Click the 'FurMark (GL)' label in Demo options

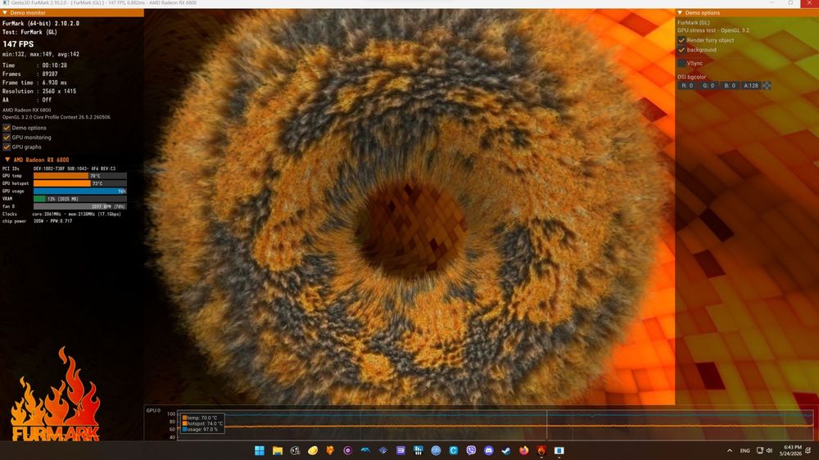click(694, 23)
